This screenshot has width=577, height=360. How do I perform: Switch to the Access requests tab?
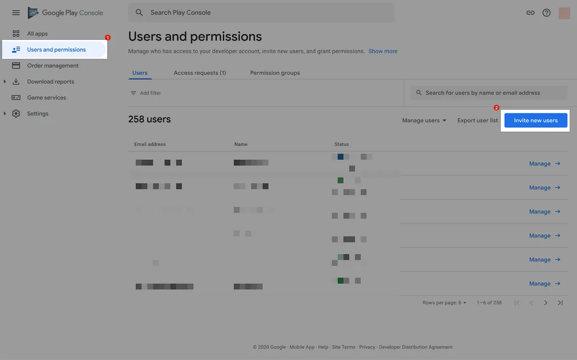[x=200, y=73]
